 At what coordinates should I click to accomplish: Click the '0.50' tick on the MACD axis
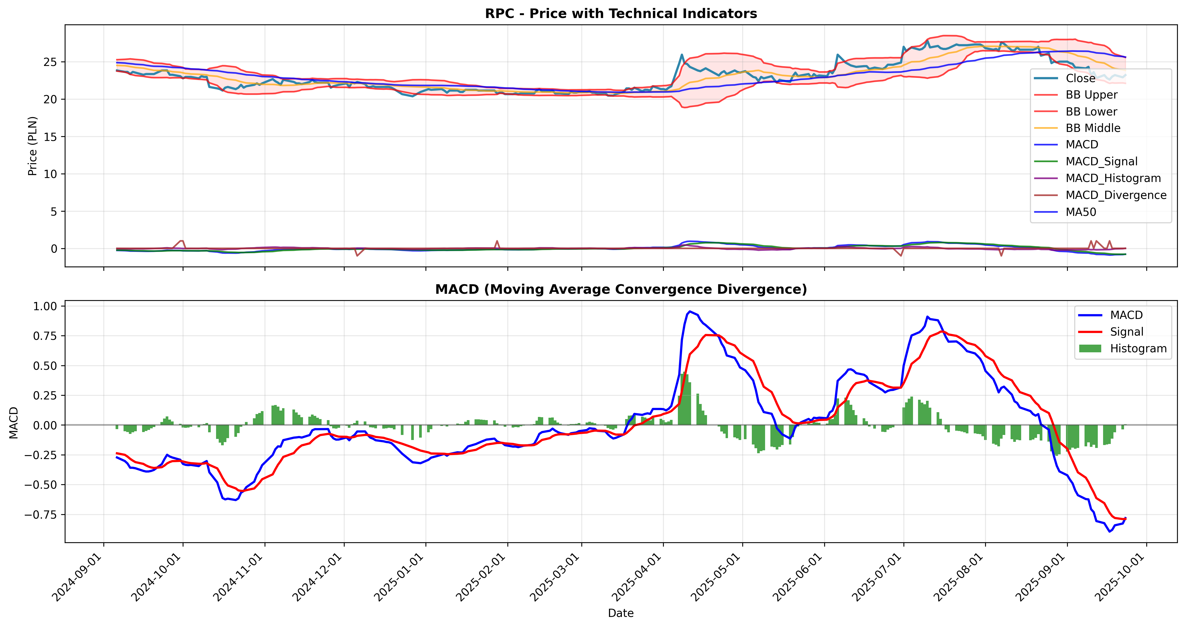(45, 366)
